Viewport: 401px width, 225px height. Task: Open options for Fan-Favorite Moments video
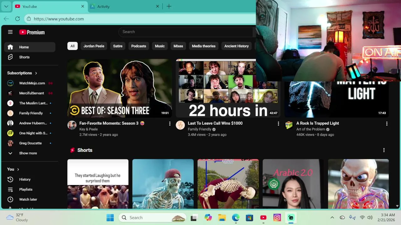coord(170,124)
